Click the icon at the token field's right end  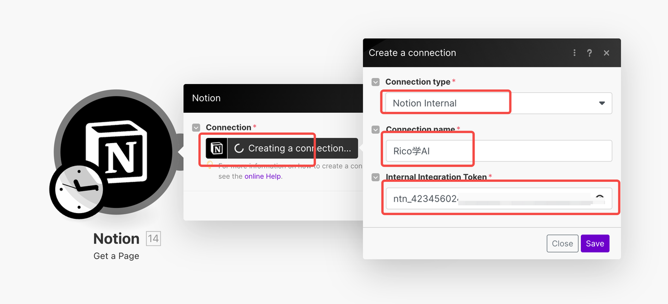[600, 198]
